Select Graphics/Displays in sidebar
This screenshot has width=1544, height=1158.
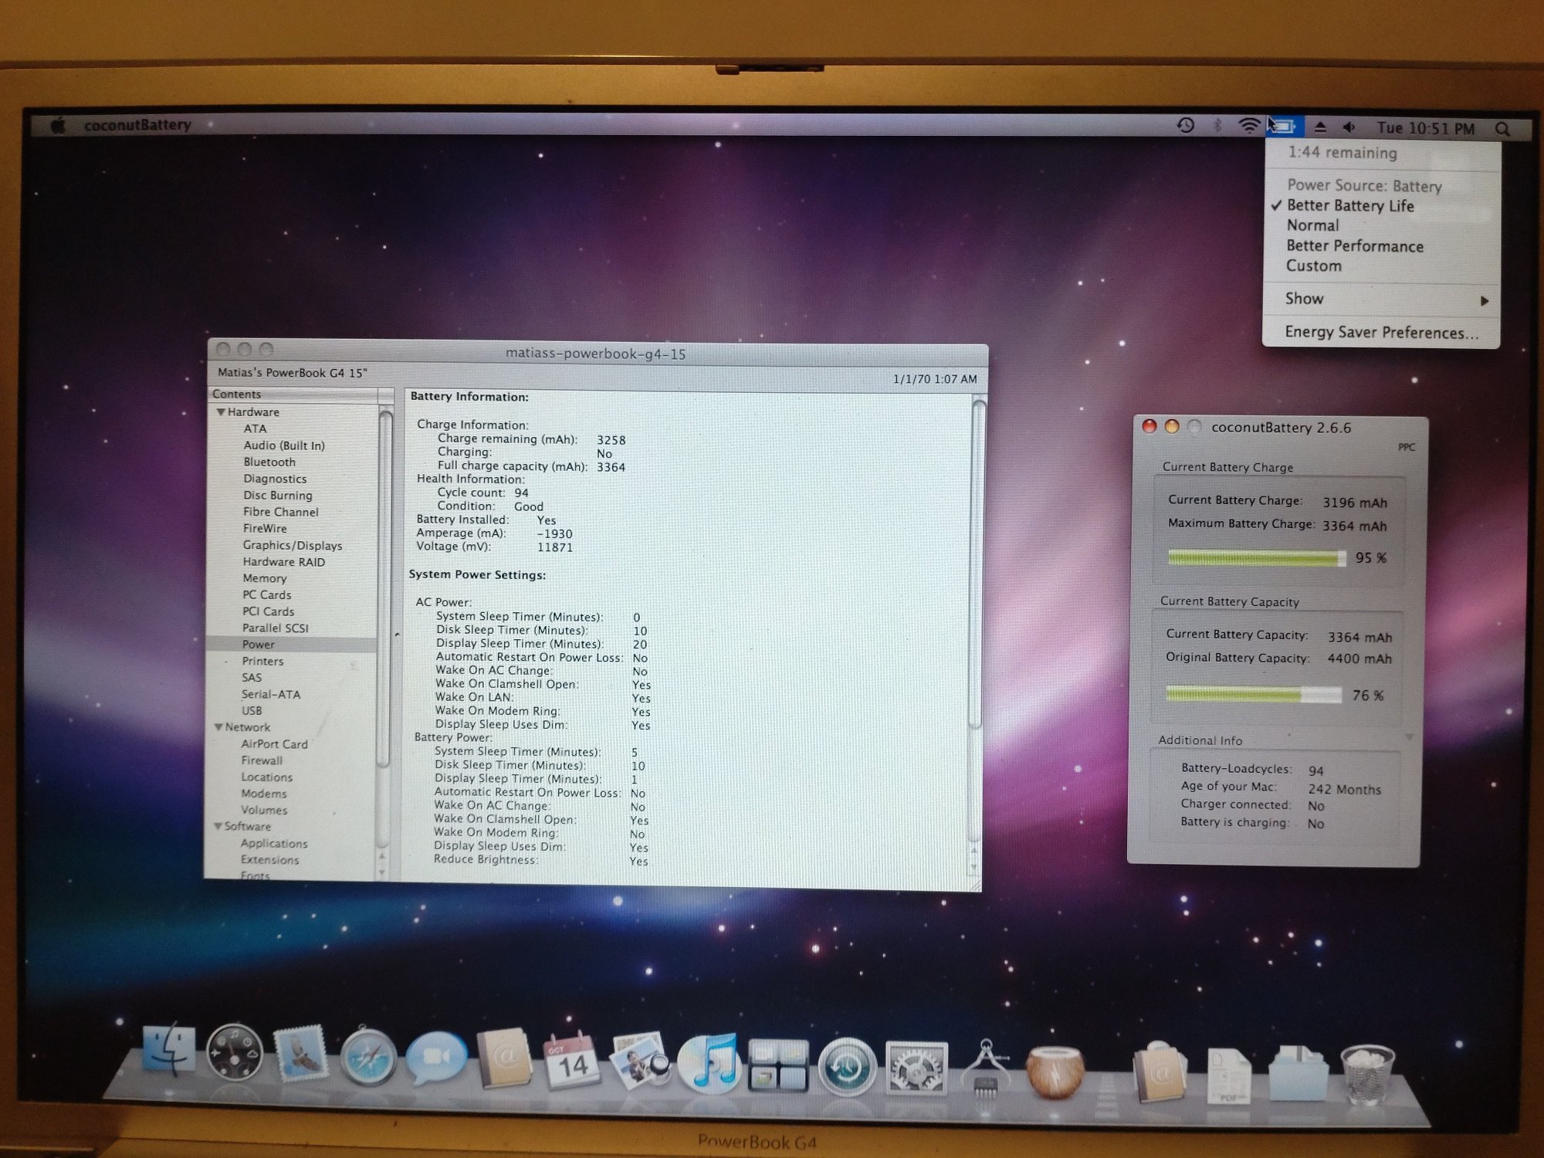pos(292,546)
